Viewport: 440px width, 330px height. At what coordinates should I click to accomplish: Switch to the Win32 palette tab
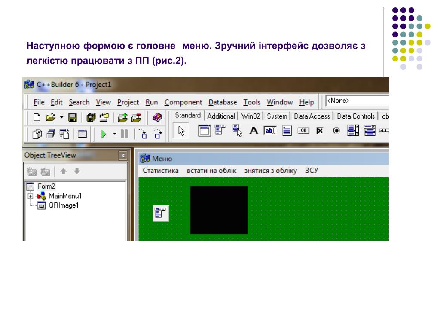(251, 116)
